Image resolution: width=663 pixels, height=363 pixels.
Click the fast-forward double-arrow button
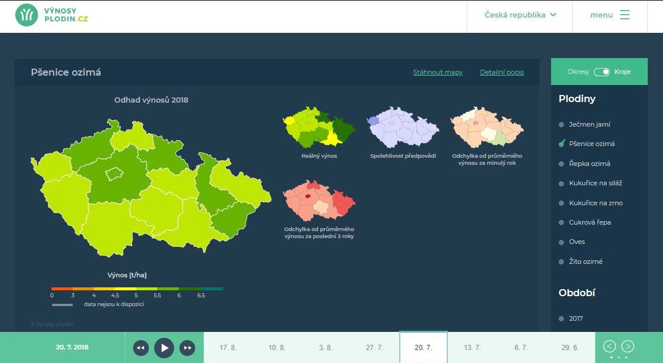[187, 348]
